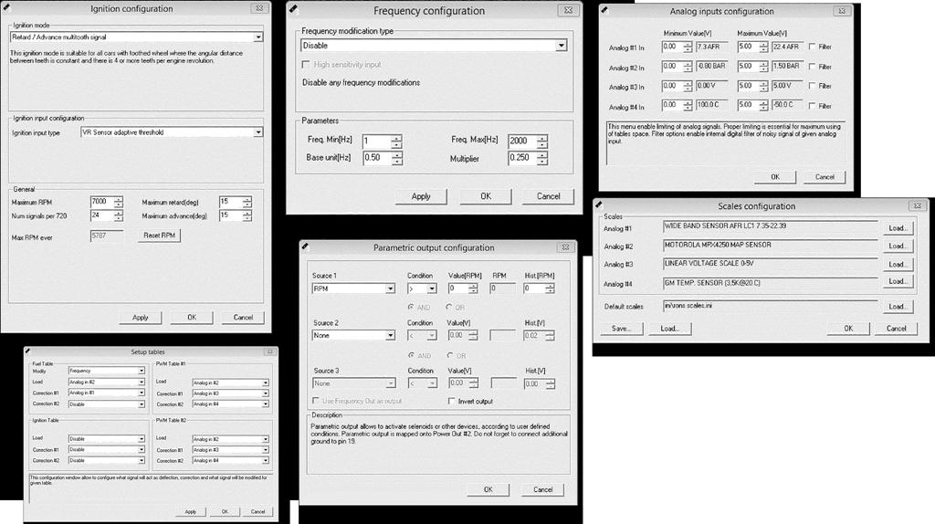Screen dimensions: 935x524
Task: Toggle the Filter checkbox for Analog #3
Action: [x=813, y=86]
